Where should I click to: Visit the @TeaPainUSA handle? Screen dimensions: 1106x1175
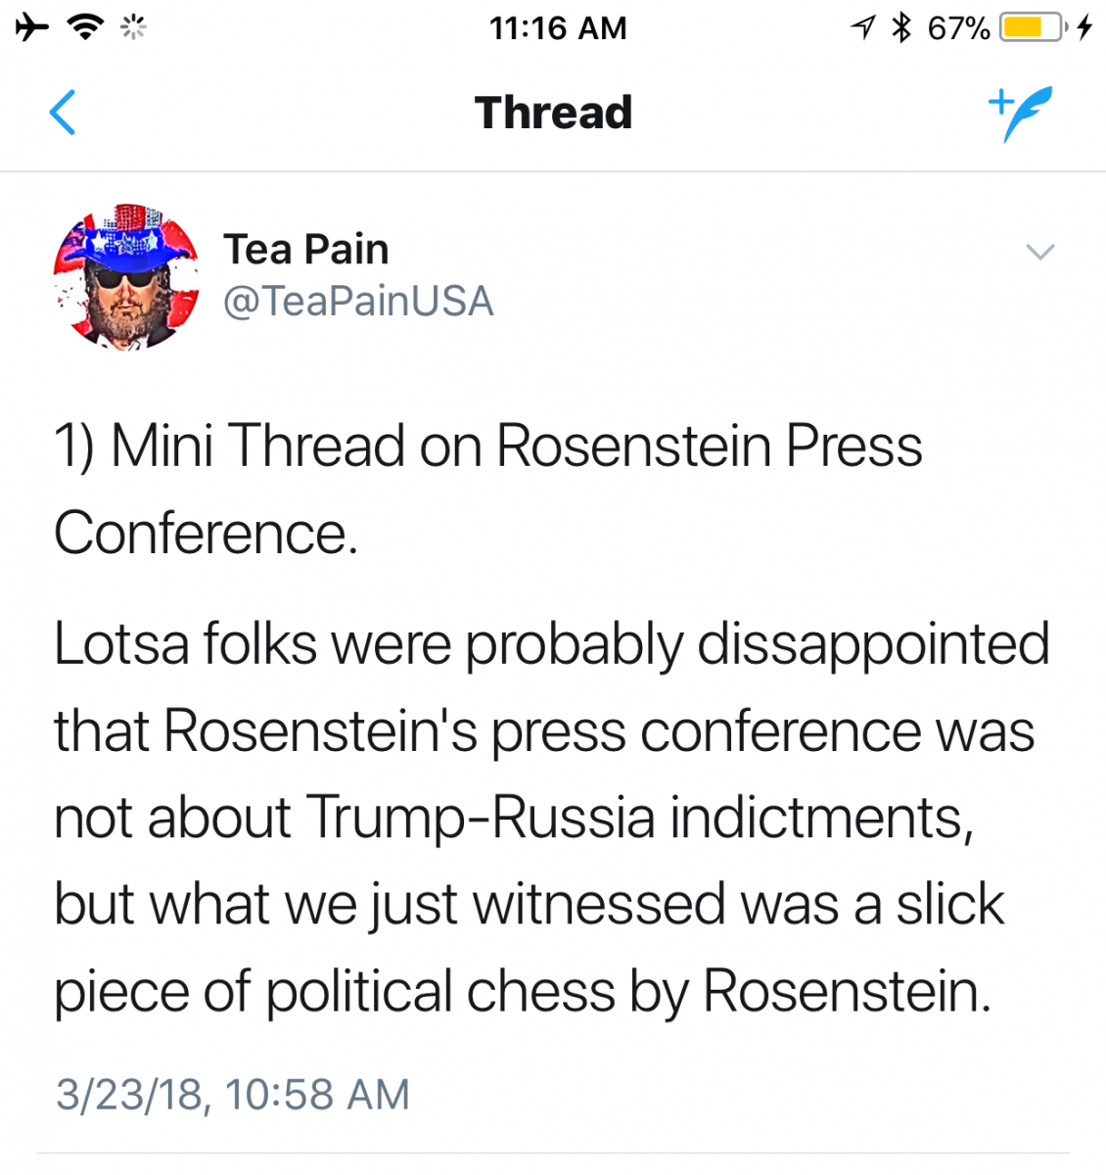[358, 301]
